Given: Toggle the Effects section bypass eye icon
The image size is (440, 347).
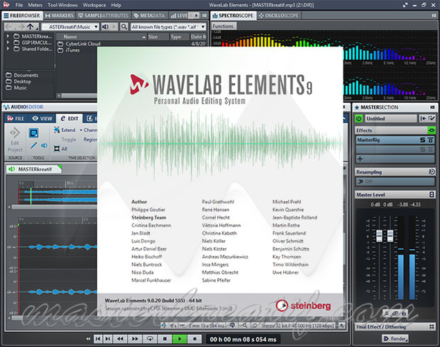Looking at the screenshot, I should coord(431,130).
